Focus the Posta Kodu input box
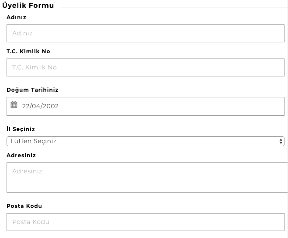The image size is (288, 238). pos(145,222)
